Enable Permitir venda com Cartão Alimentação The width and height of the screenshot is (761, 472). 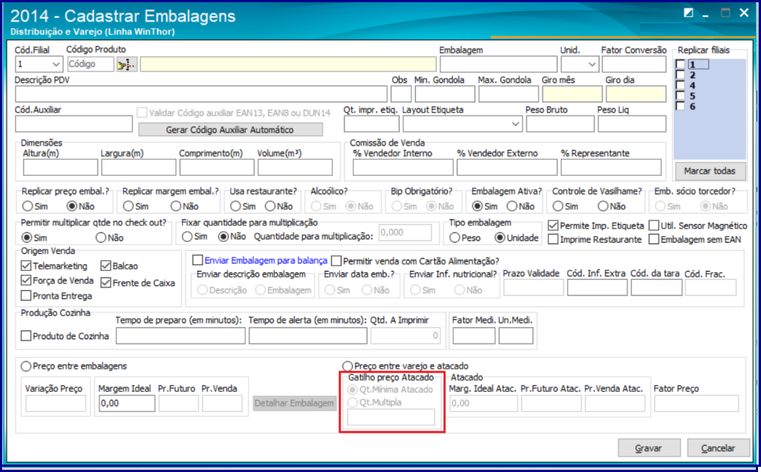click(336, 261)
